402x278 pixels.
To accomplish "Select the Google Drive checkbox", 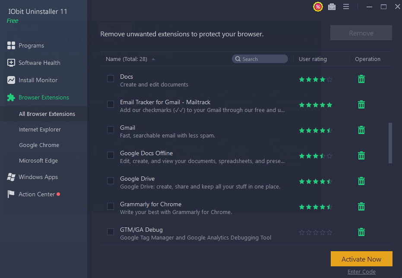I will click(111, 181).
